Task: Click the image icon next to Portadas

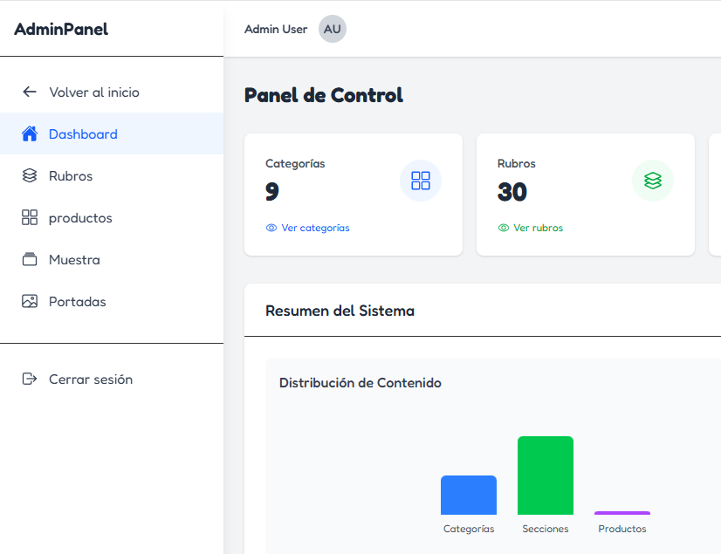Action: [x=30, y=301]
